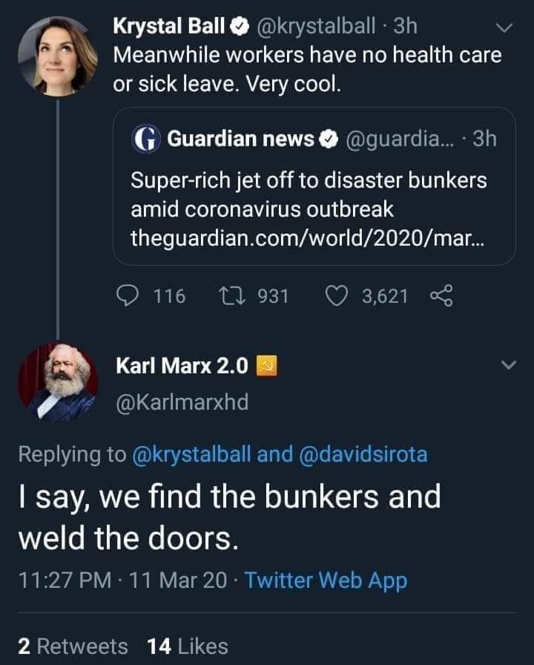Click the Guardian news logo icon
The height and width of the screenshot is (665, 534).
pos(144,138)
